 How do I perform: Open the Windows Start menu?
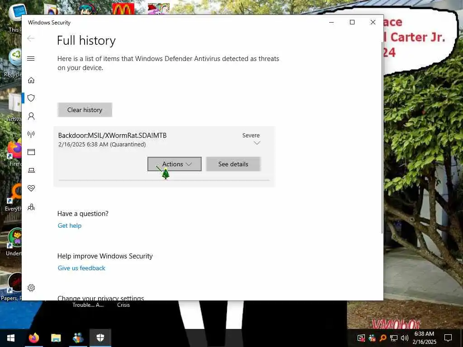tap(11, 338)
